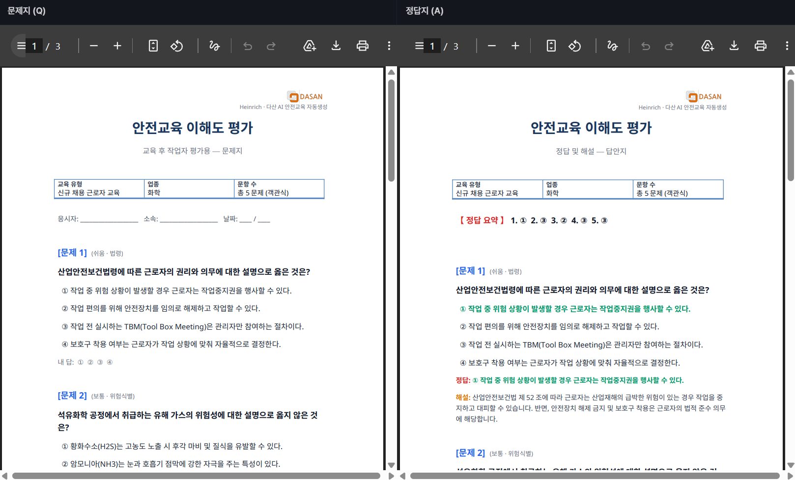Click NH3 option ② under 문제 2

pos(171,464)
